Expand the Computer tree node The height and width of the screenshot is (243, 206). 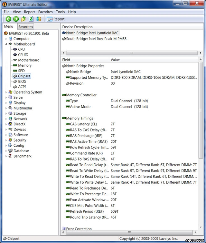coord(6,39)
